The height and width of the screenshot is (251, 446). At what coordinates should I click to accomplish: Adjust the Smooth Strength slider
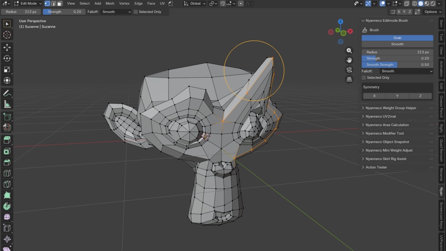click(397, 64)
